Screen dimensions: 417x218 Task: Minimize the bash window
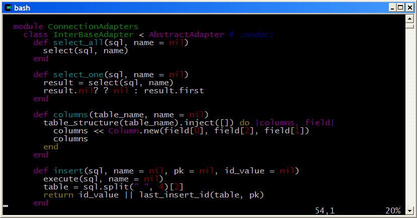click(x=392, y=8)
